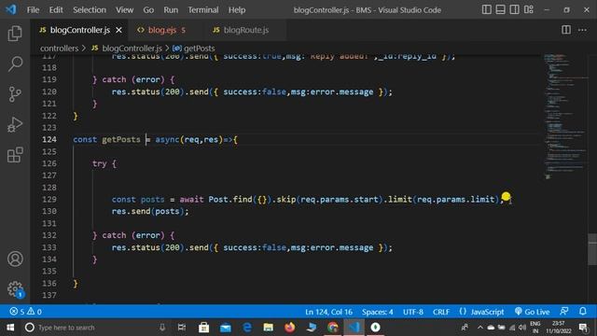The width and height of the screenshot is (597, 336).
Task: Open Google Chrome from taskbar
Action: click(333, 328)
